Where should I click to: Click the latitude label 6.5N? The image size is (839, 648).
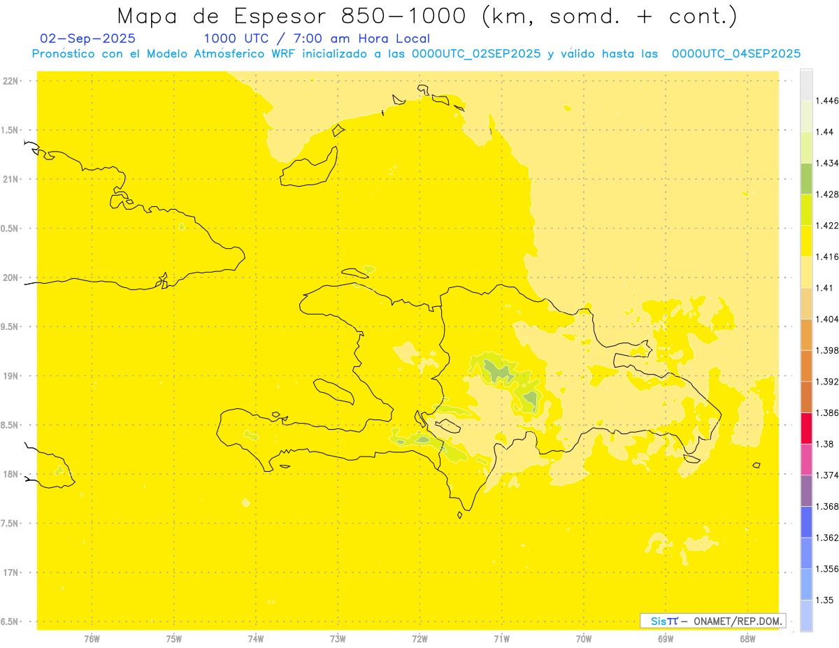coord(10,621)
